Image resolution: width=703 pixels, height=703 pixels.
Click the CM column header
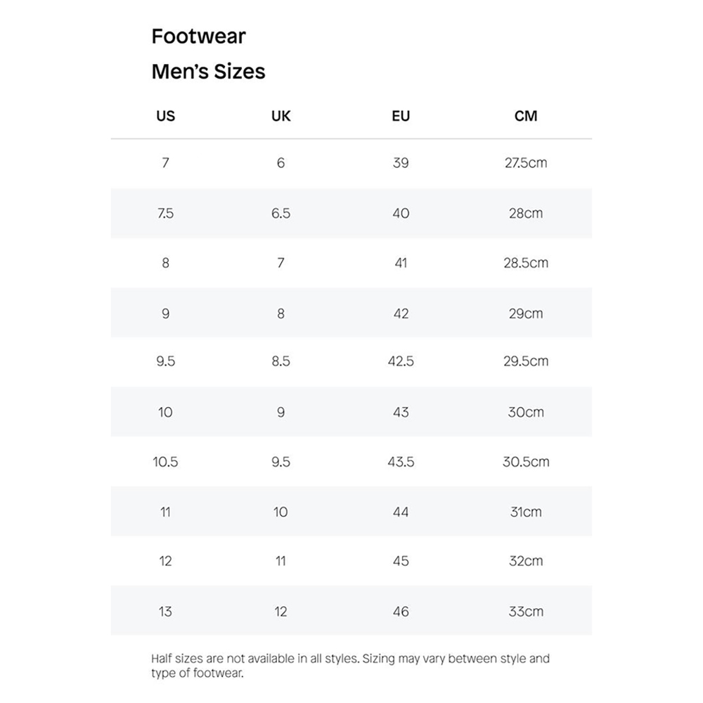[x=526, y=116]
